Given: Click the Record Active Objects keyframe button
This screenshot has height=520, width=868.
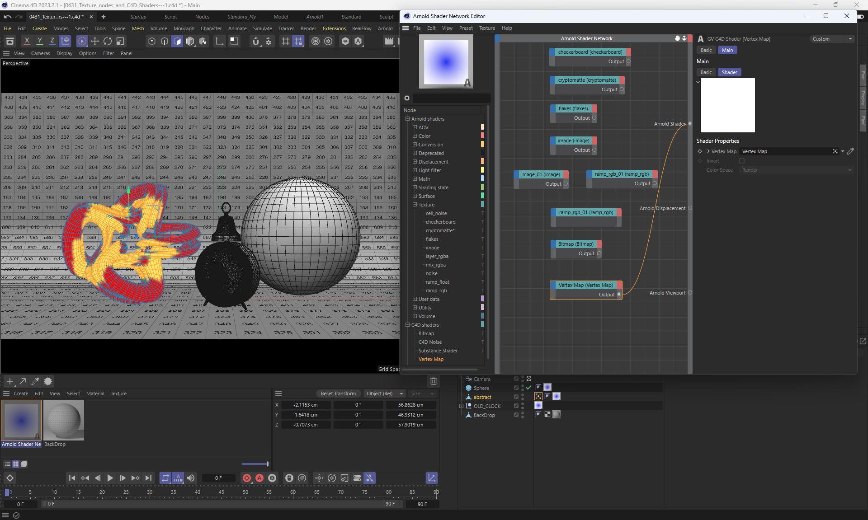Looking at the screenshot, I should 247,478.
